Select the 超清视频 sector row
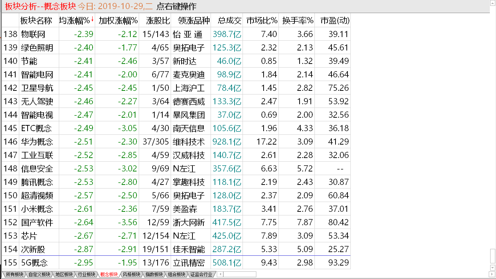496x279 pixels. pos(176,195)
